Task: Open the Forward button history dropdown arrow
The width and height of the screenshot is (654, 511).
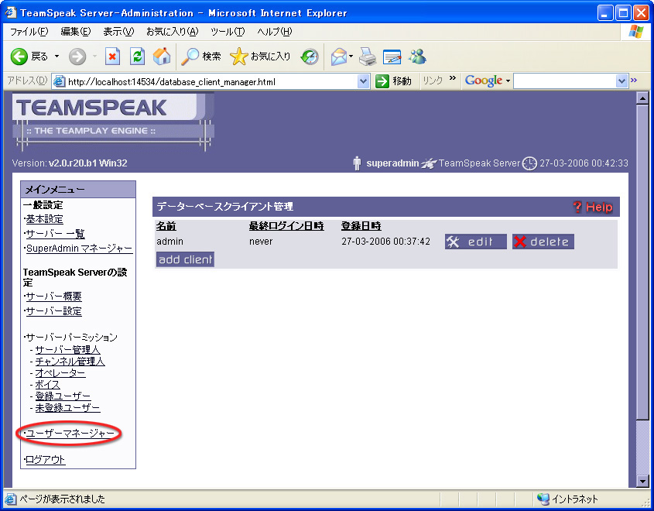Action: tap(94, 57)
